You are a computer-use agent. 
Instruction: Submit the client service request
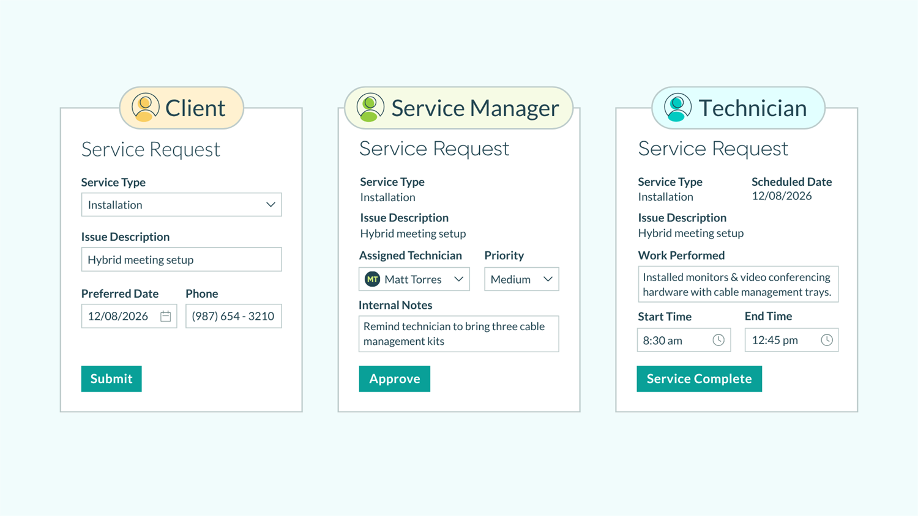[111, 378]
